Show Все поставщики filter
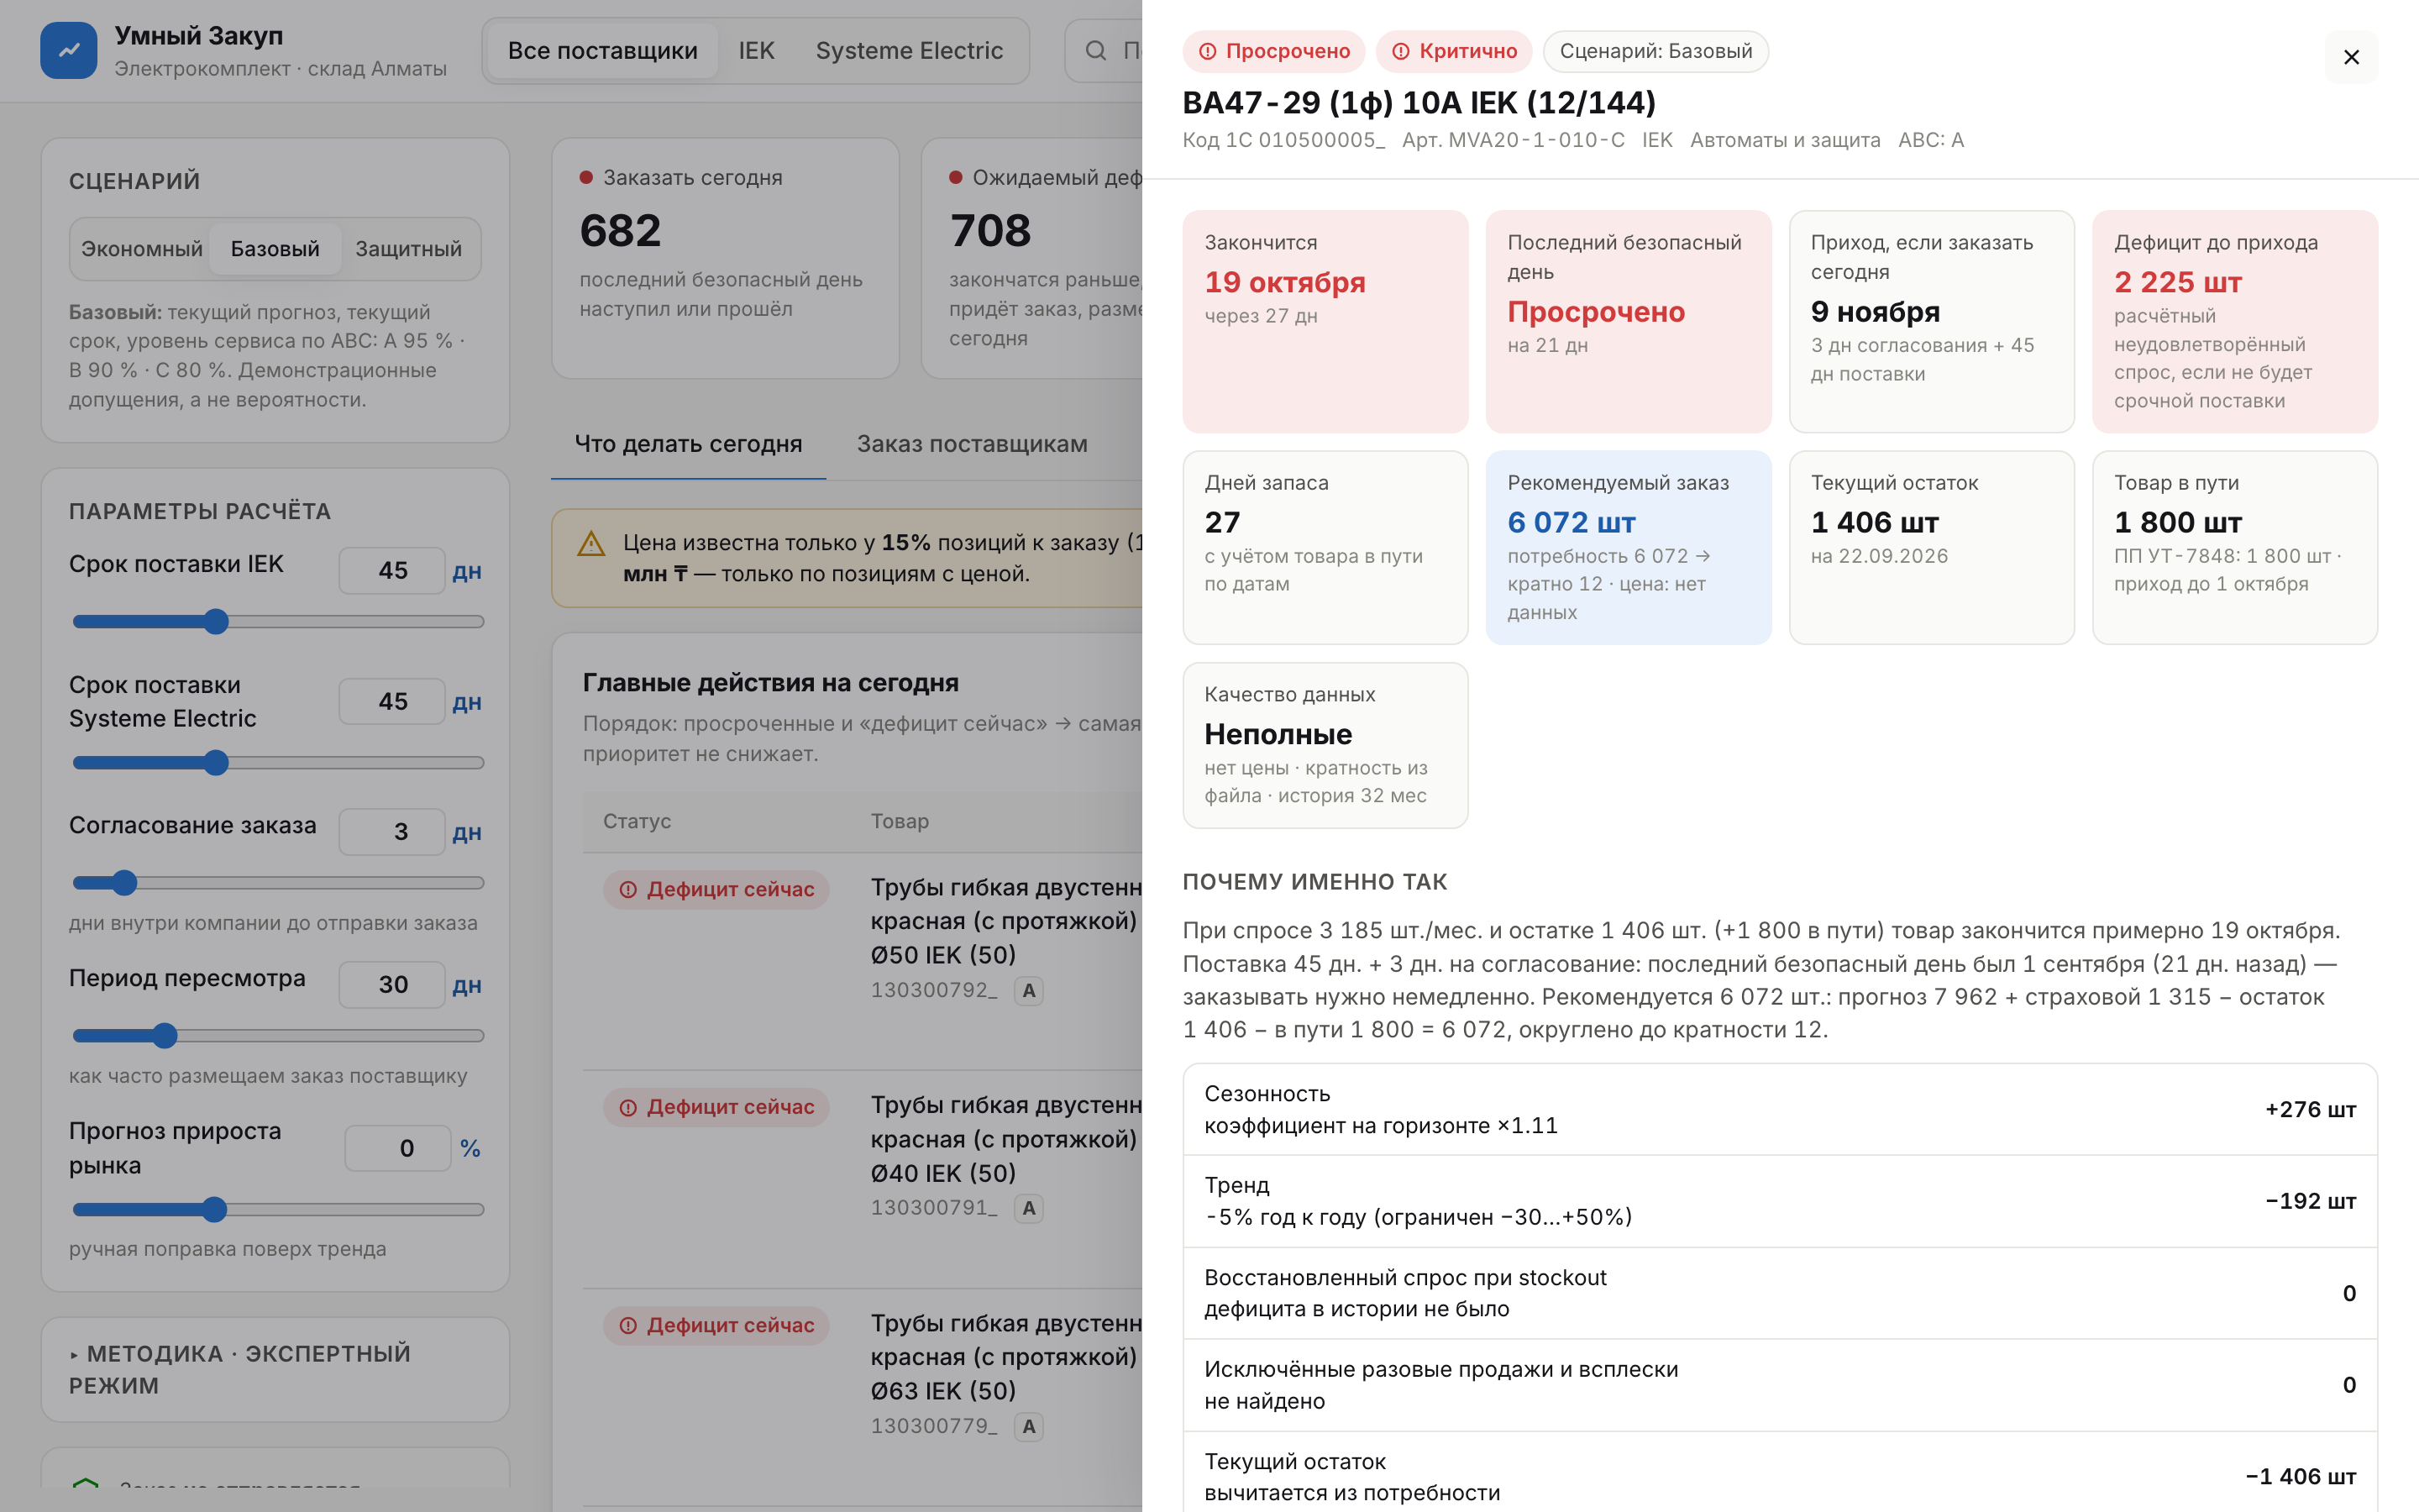The width and height of the screenshot is (2419, 1512). tap(603, 51)
